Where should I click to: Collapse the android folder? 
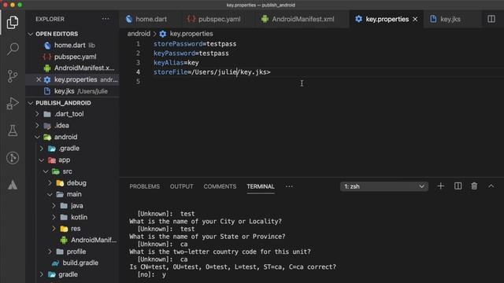[x=37, y=137]
